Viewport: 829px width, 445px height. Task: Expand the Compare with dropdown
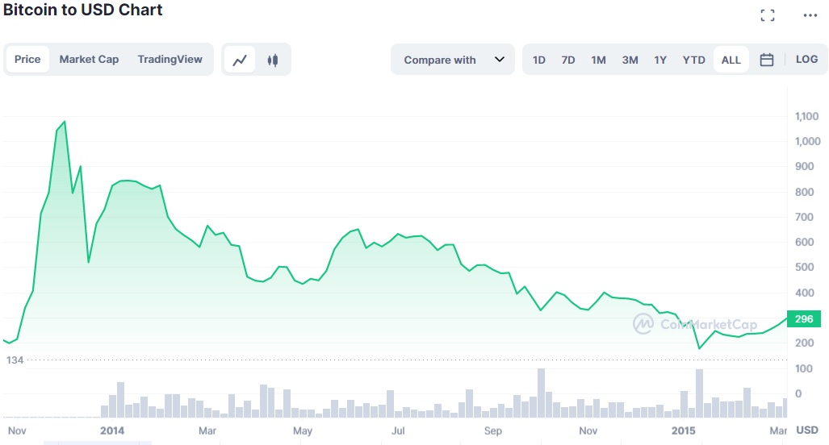tap(453, 60)
